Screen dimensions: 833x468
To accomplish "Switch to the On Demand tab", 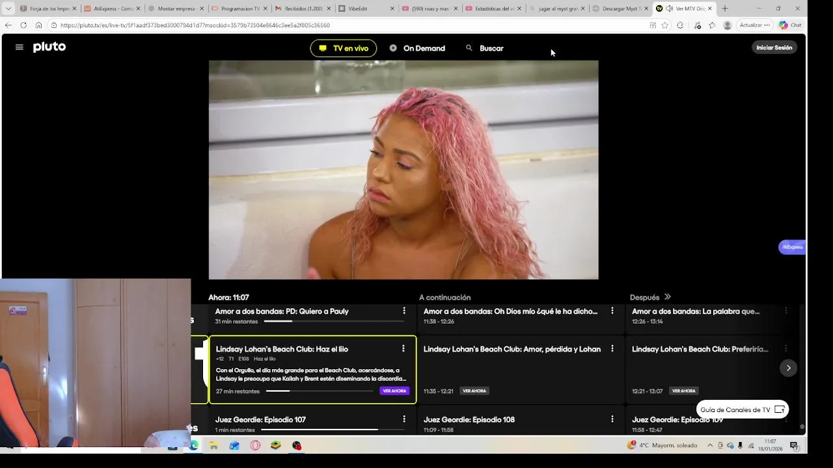I will [x=417, y=48].
